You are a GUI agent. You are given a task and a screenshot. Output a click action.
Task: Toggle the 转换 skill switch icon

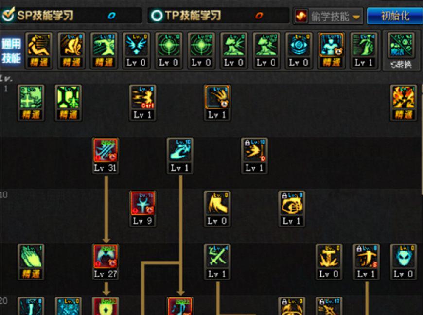401,51
